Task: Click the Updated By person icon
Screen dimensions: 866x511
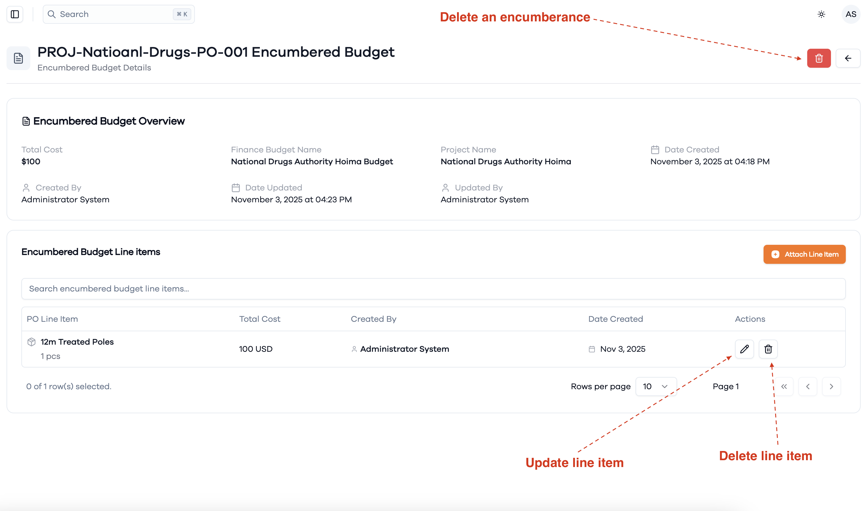Action: click(445, 188)
